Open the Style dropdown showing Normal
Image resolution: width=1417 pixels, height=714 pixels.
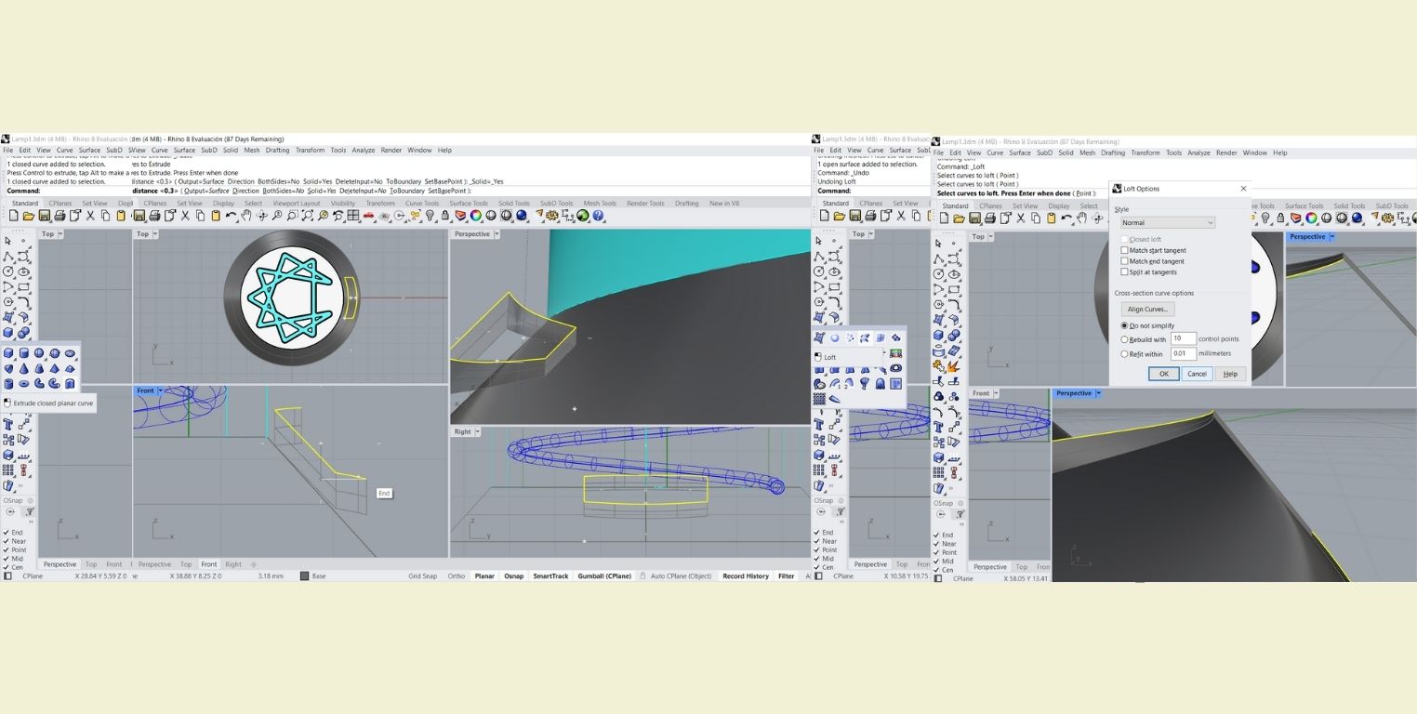pos(1168,223)
